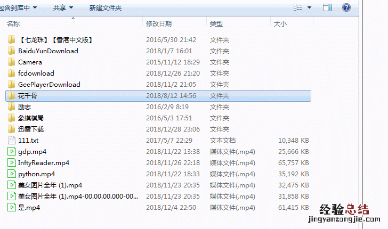
Task: Select the InftyReader.mp4 file name
Action: click(x=44, y=163)
